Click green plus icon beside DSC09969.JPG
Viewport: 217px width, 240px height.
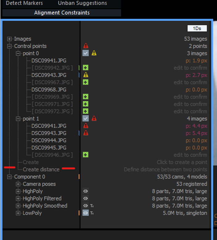[x=86, y=97]
